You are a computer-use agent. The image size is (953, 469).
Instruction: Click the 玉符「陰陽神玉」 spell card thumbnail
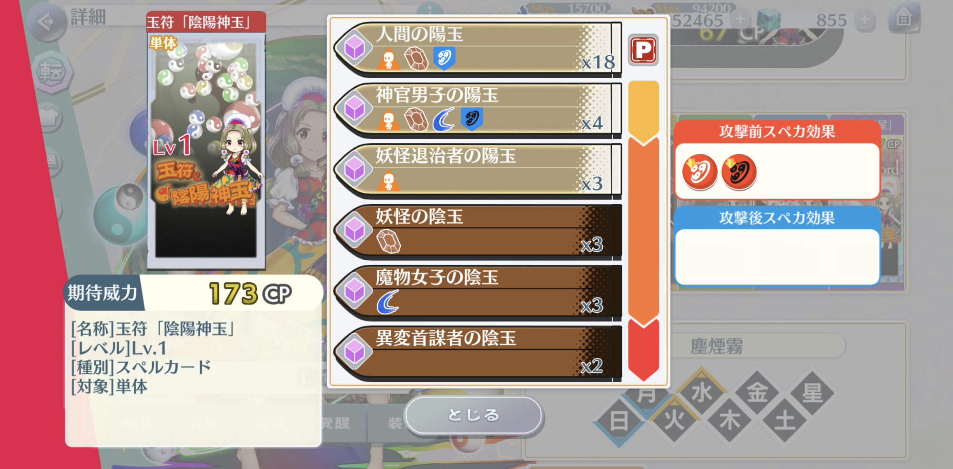pyautogui.click(x=206, y=141)
